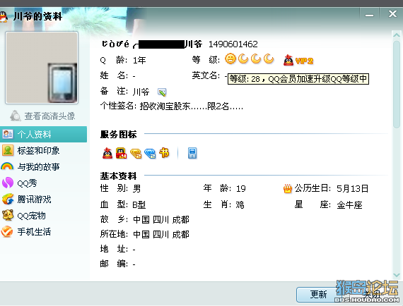Viewport: 403px width, 306px height.
Task: Open the profile avatar picture
Action: click(x=42, y=68)
